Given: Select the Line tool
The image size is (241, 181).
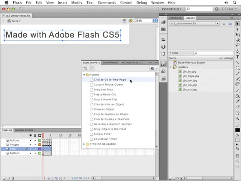Looking at the screenshot, I should (237, 62).
